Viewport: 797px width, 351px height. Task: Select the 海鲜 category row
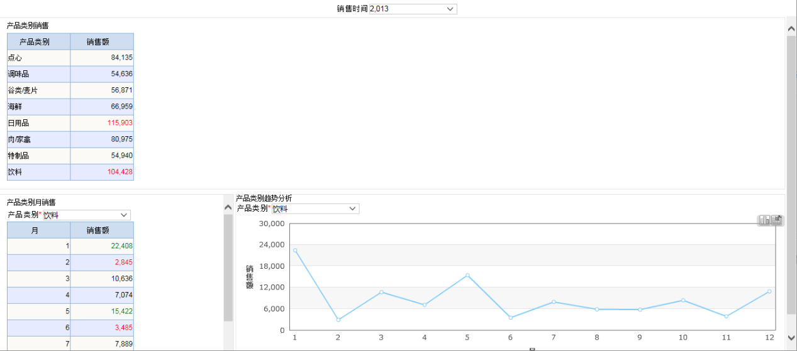[x=39, y=107]
